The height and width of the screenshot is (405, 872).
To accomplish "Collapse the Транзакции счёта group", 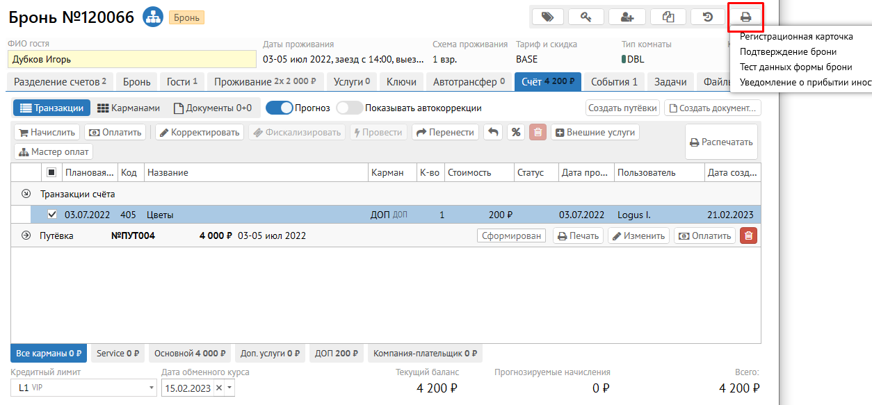I will pyautogui.click(x=26, y=195).
